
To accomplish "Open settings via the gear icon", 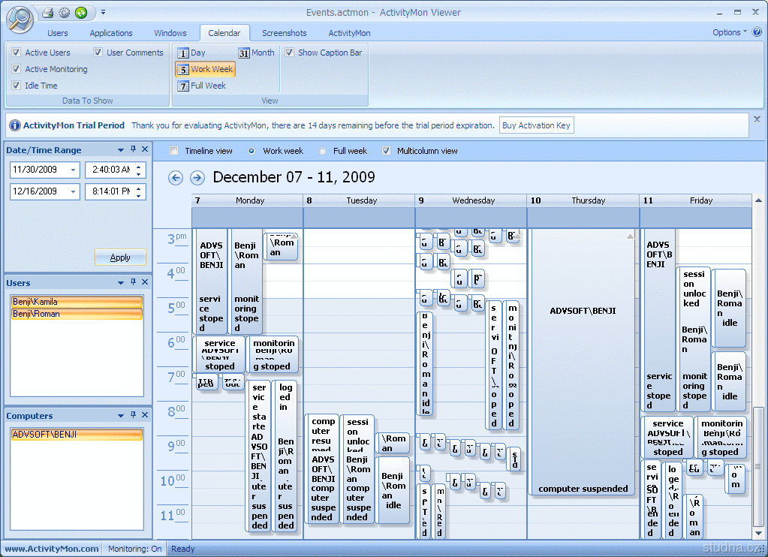I will click(64, 12).
